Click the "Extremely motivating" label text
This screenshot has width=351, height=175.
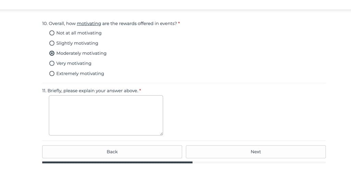click(80, 73)
